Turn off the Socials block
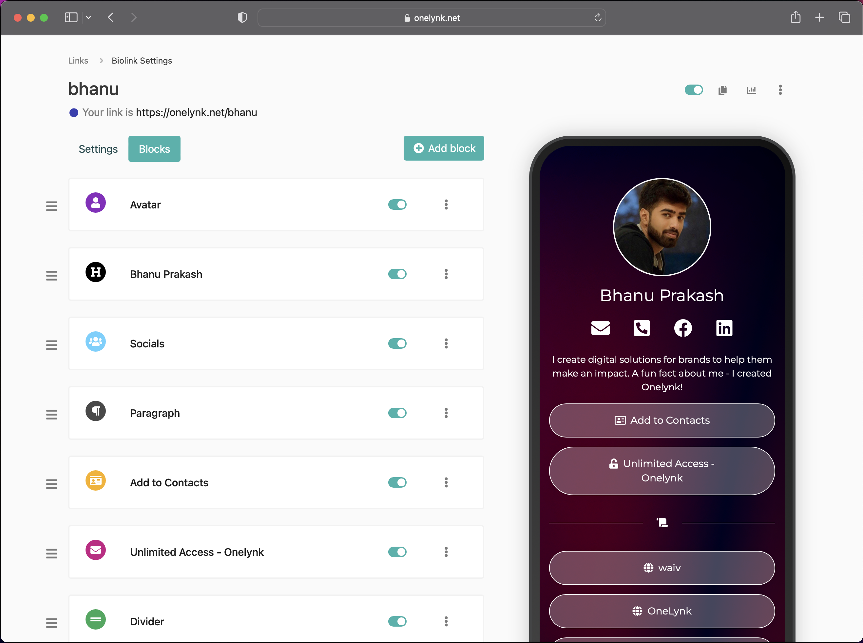The height and width of the screenshot is (643, 863). [x=397, y=344]
